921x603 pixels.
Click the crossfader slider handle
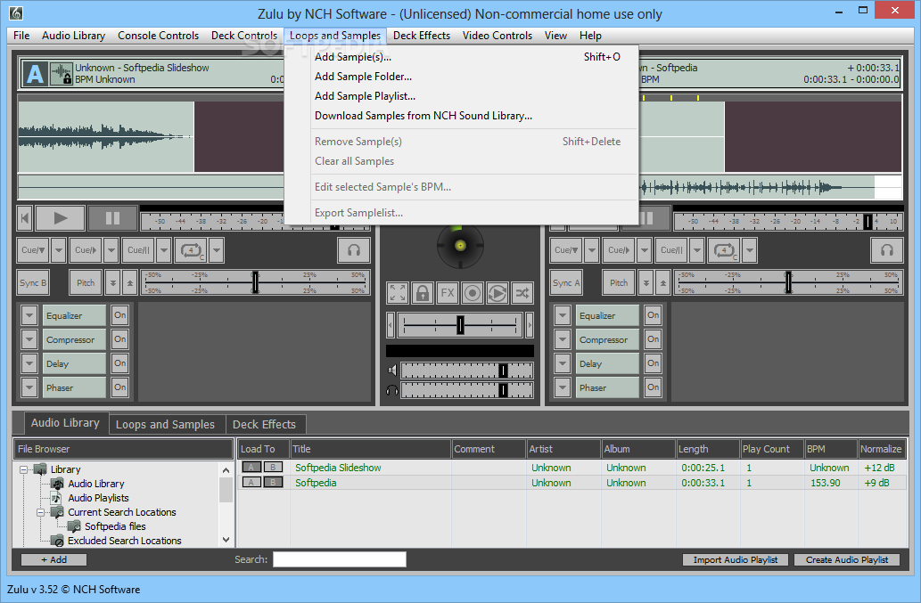pos(460,324)
